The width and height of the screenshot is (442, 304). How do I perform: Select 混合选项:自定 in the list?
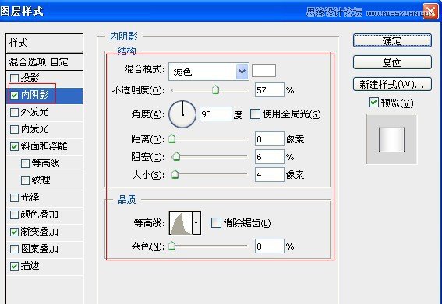44,62
